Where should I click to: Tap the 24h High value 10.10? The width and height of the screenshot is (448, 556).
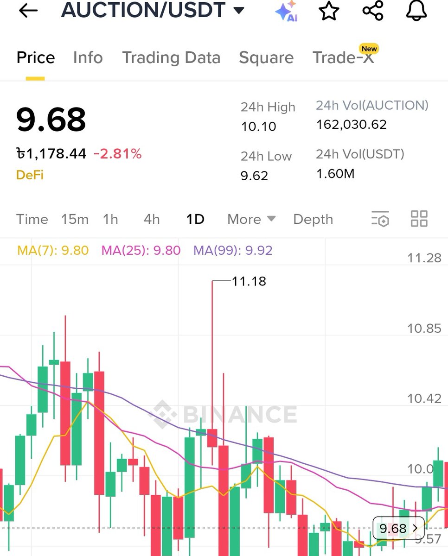click(x=258, y=126)
